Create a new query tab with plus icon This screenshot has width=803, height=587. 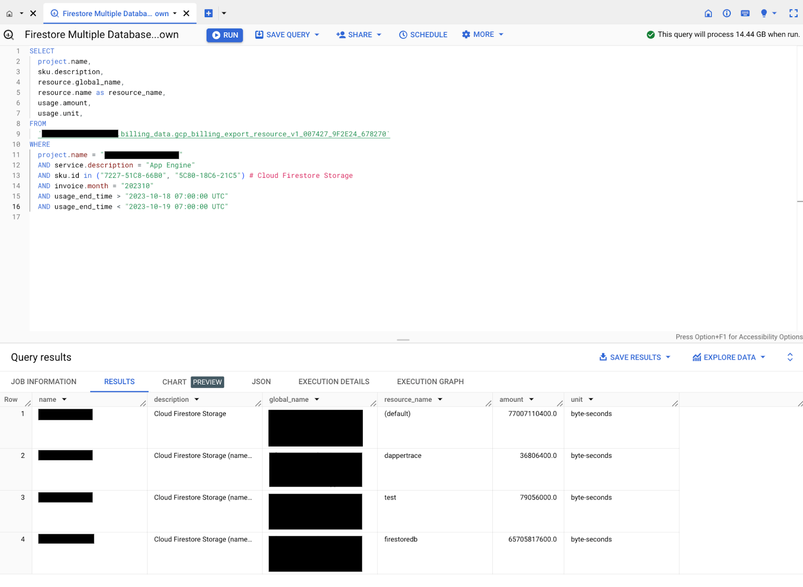pyautogui.click(x=209, y=14)
